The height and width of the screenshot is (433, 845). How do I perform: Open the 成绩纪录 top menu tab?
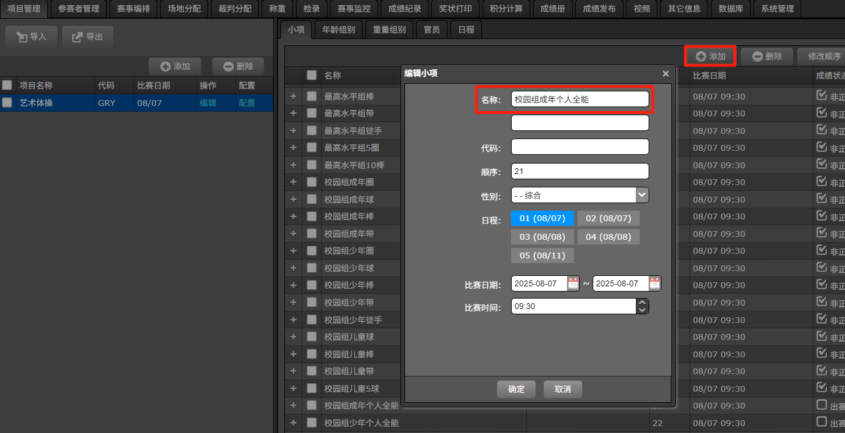click(404, 9)
